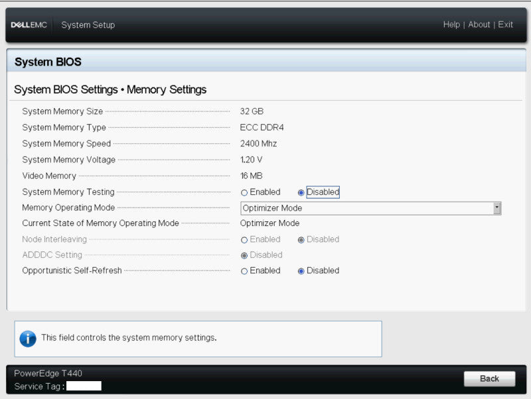Click the System Setup title

point(88,25)
